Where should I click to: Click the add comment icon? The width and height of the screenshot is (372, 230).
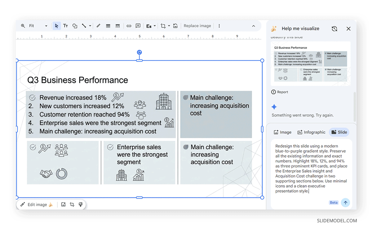click(138, 26)
